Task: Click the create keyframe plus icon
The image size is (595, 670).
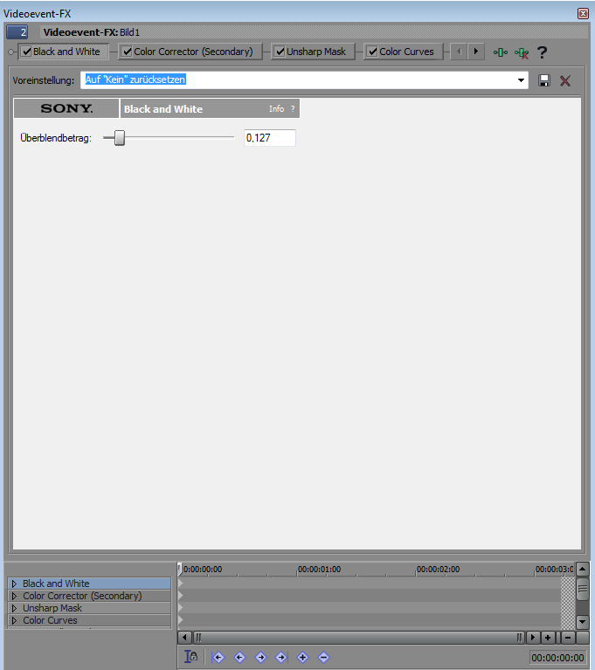Action: pyautogui.click(x=302, y=657)
